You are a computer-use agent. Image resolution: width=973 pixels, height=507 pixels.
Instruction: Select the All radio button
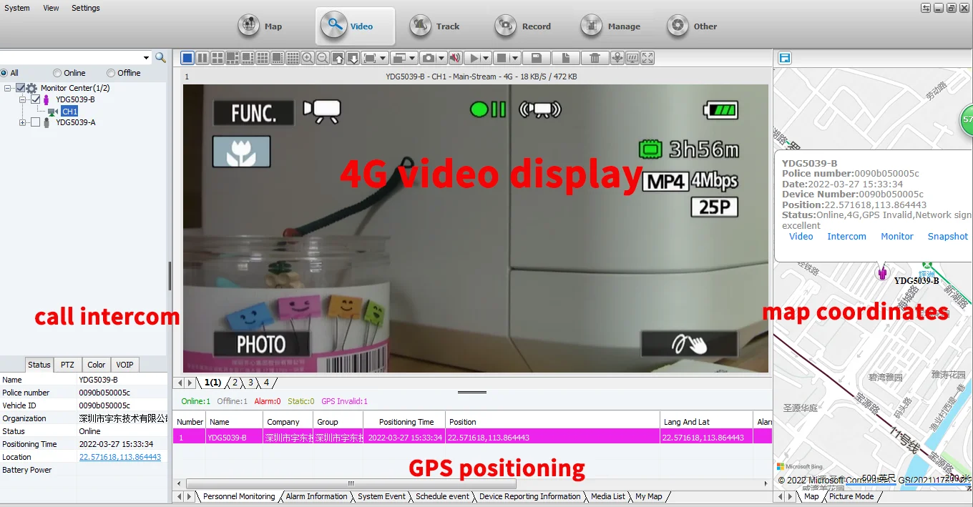click(x=4, y=73)
